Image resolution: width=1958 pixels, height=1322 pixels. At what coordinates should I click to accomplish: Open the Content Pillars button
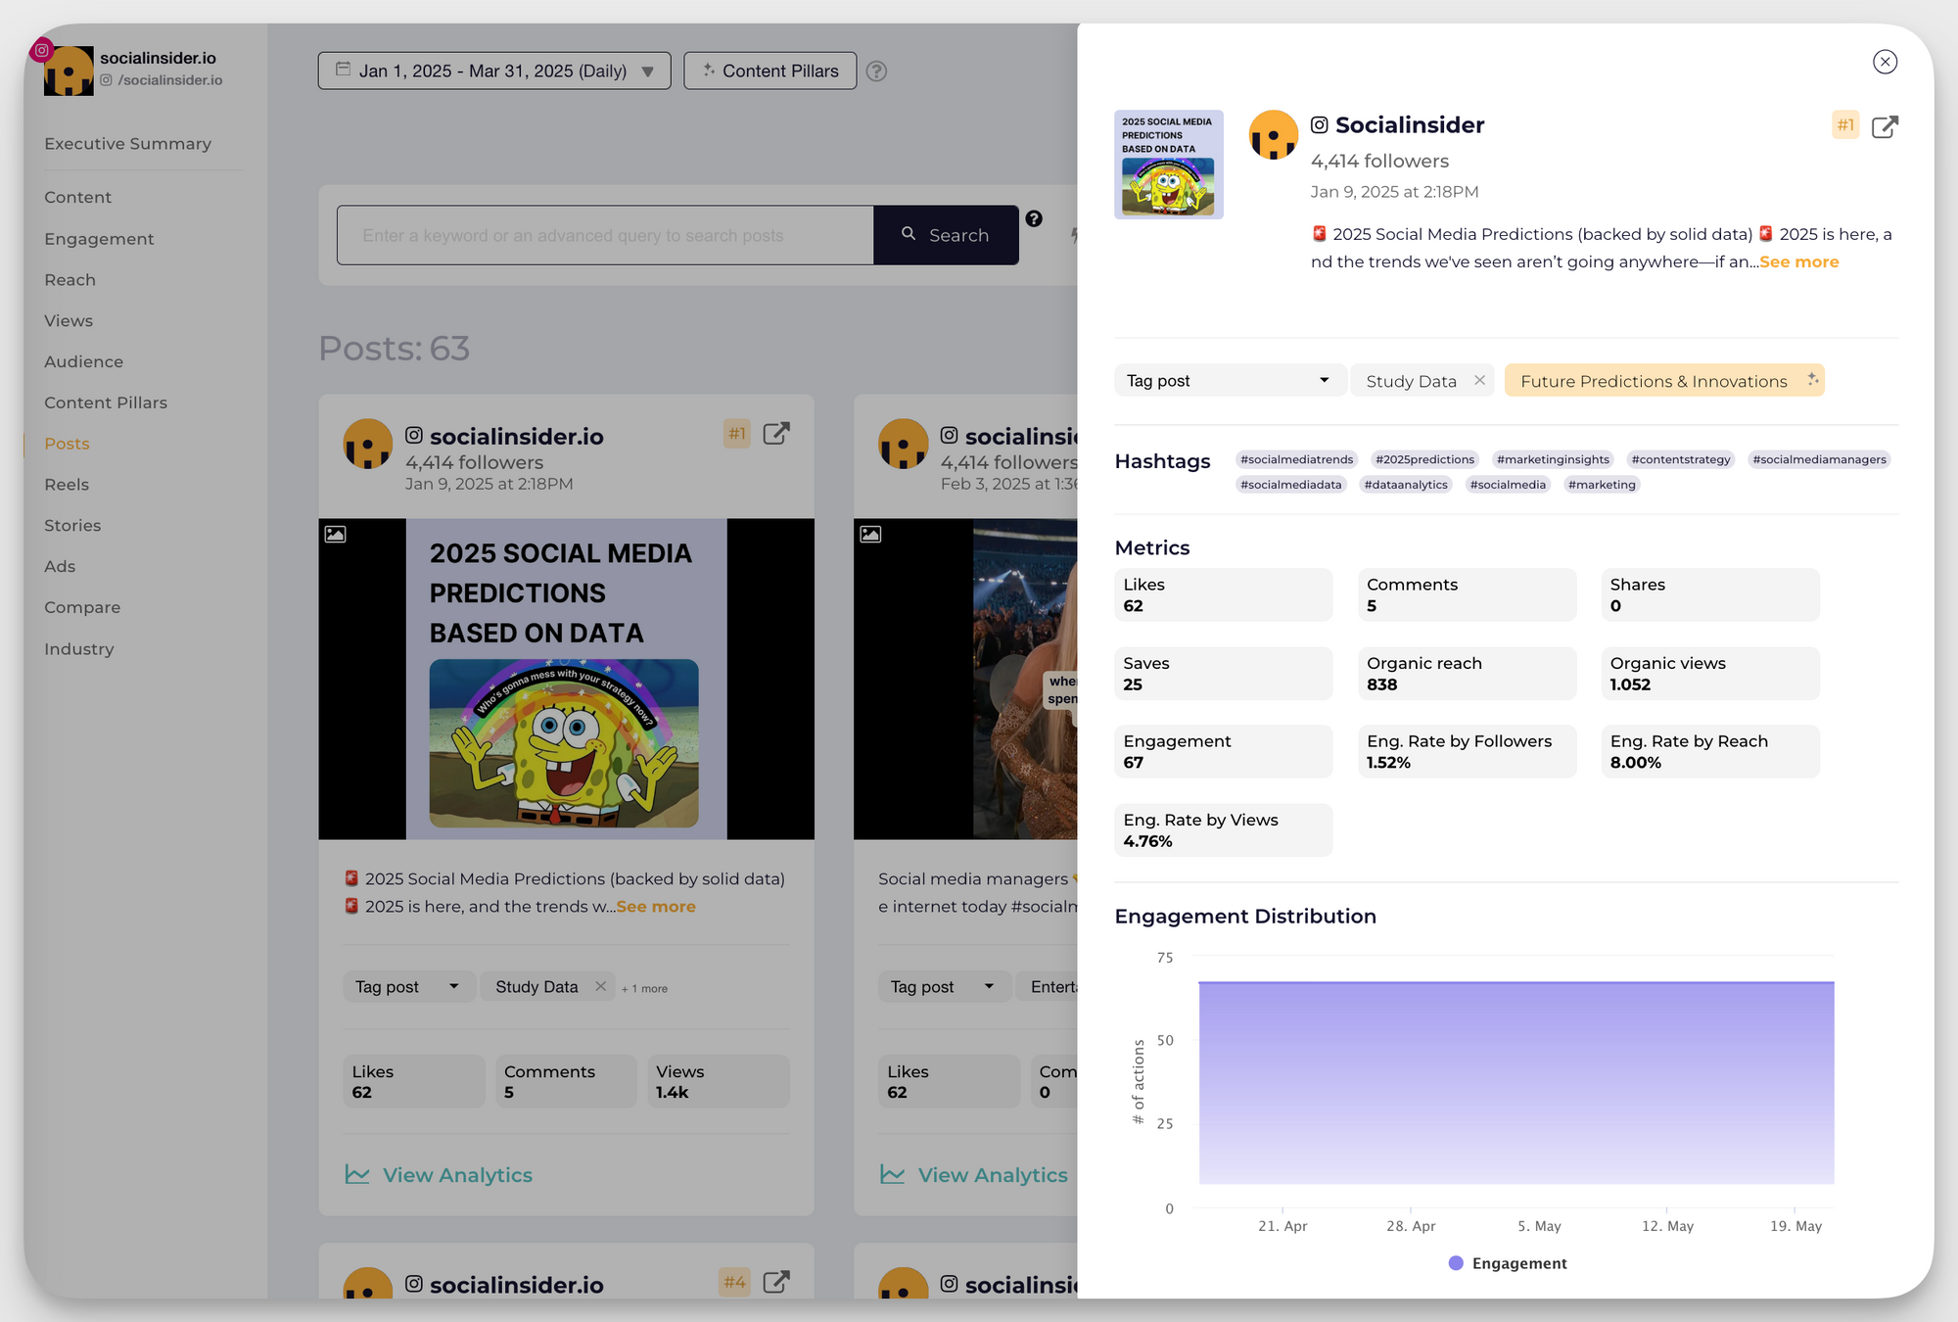tap(769, 71)
